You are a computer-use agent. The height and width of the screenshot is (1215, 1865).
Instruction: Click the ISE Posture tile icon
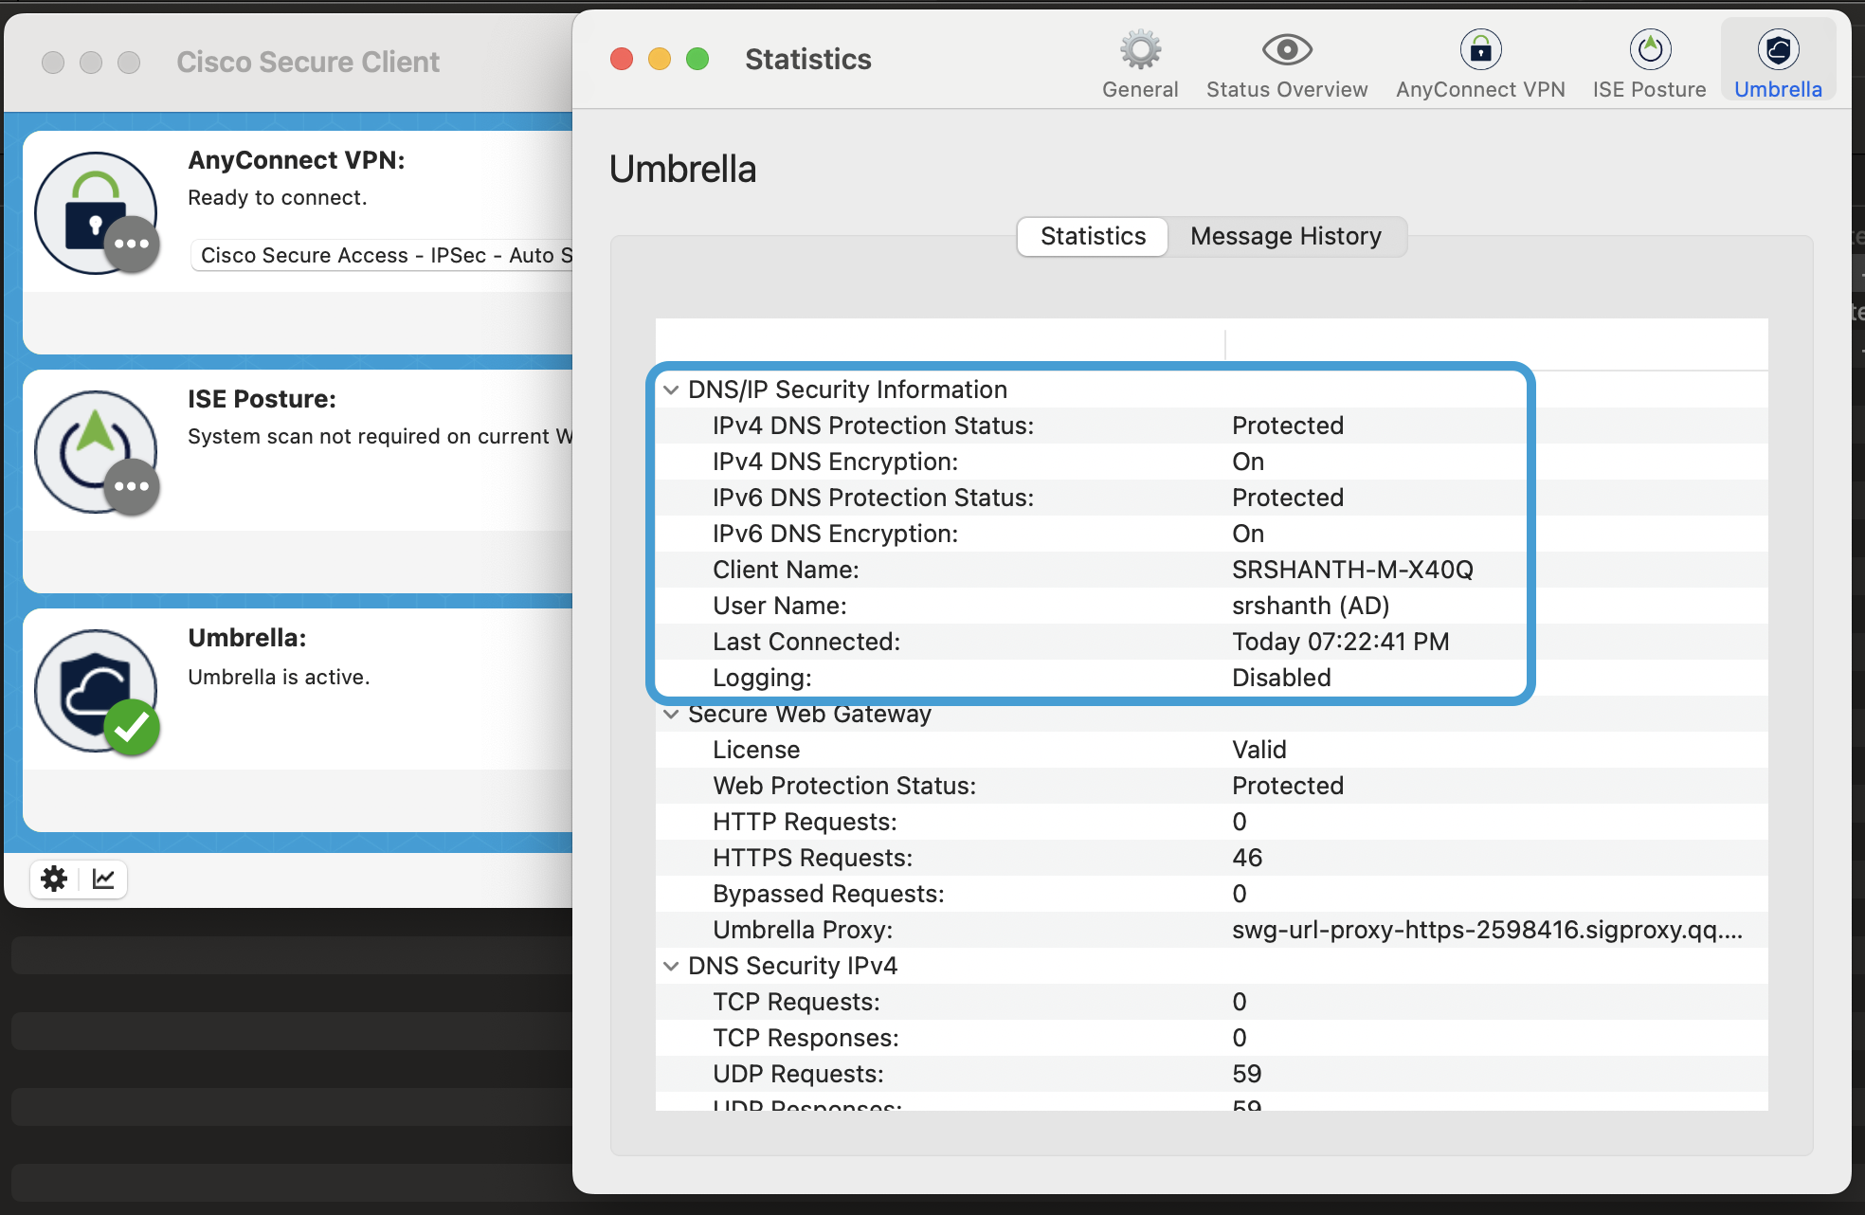[x=96, y=452]
